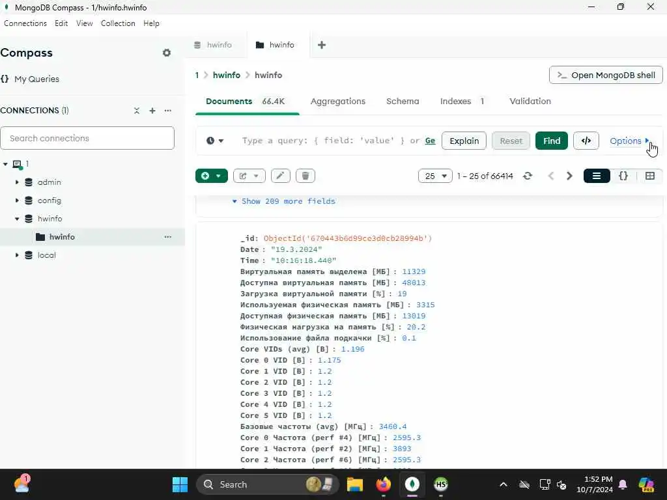
Task: Expand config database
Action: pyautogui.click(x=17, y=201)
